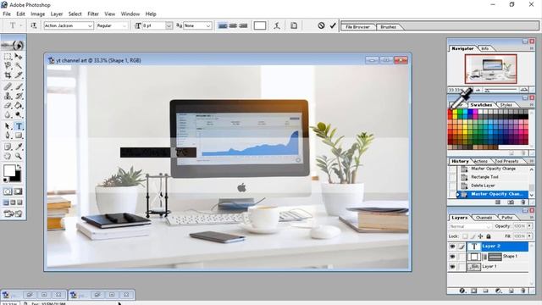Select the Eyedropper tool in toolbox

[19, 147]
